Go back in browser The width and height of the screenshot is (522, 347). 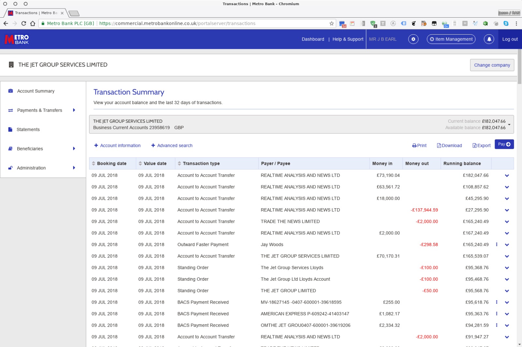point(6,24)
